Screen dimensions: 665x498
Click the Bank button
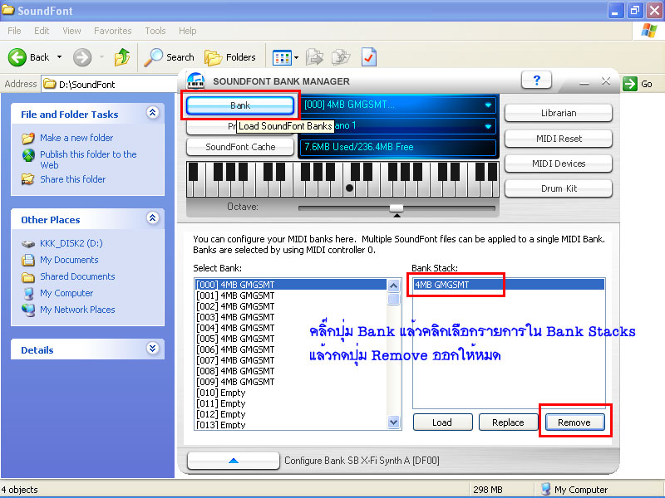(240, 105)
